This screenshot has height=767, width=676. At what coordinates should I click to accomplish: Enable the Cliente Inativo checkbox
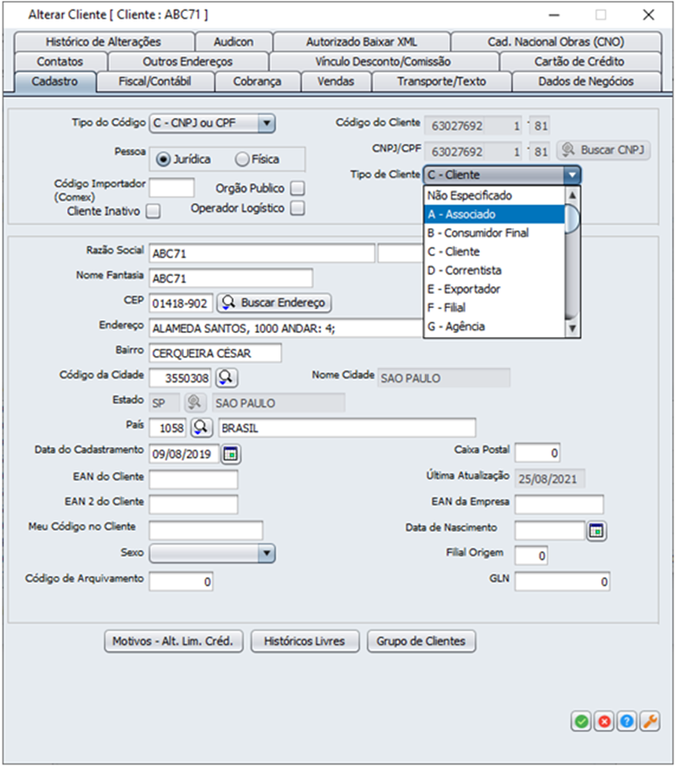click(x=154, y=211)
